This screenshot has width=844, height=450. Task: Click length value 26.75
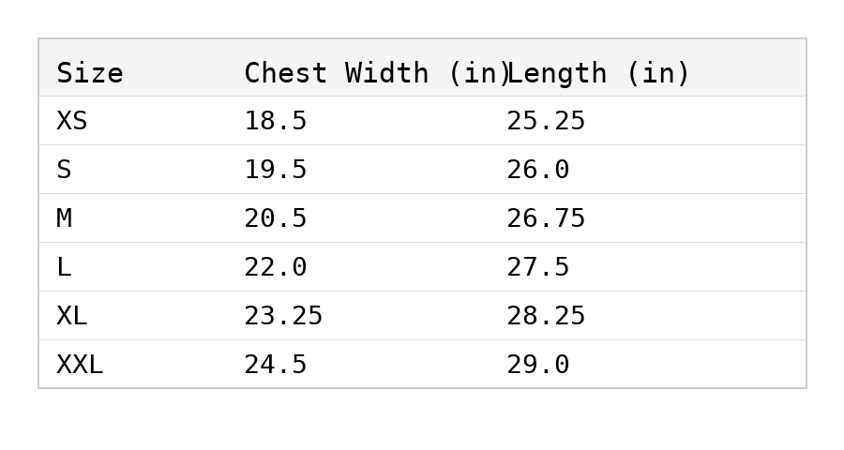coord(546,219)
